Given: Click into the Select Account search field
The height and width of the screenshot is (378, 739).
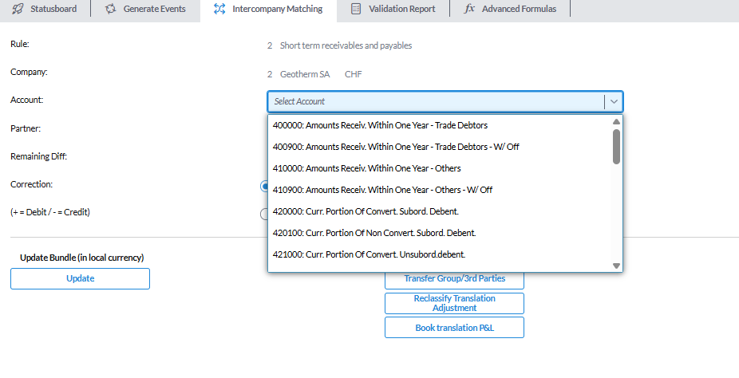Looking at the screenshot, I should [x=435, y=101].
